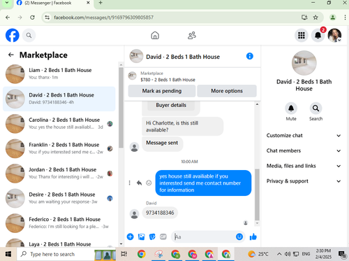Open the emoji picker in message field
The height and width of the screenshot is (261, 349).
pos(239,237)
